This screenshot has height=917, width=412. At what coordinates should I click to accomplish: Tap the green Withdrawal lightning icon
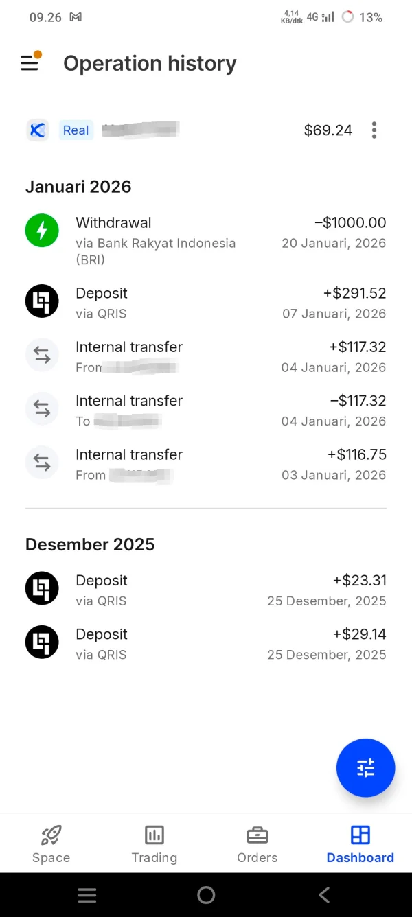tap(42, 231)
